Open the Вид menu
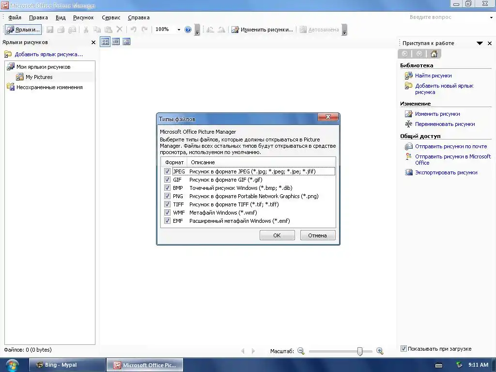The image size is (496, 372). coord(61,17)
